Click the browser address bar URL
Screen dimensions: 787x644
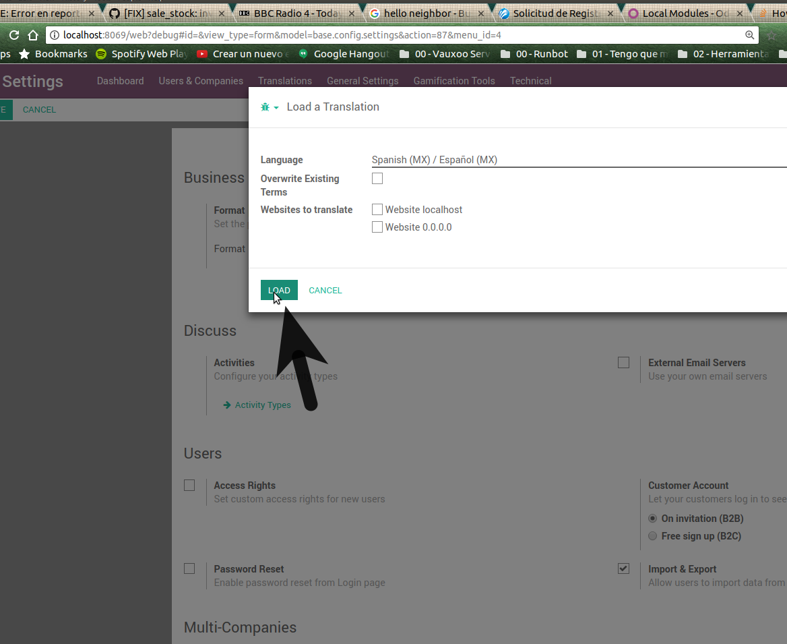tap(282, 35)
